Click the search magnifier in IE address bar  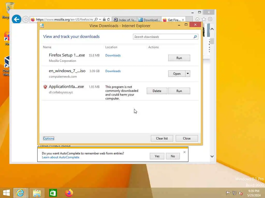tap(96, 19)
